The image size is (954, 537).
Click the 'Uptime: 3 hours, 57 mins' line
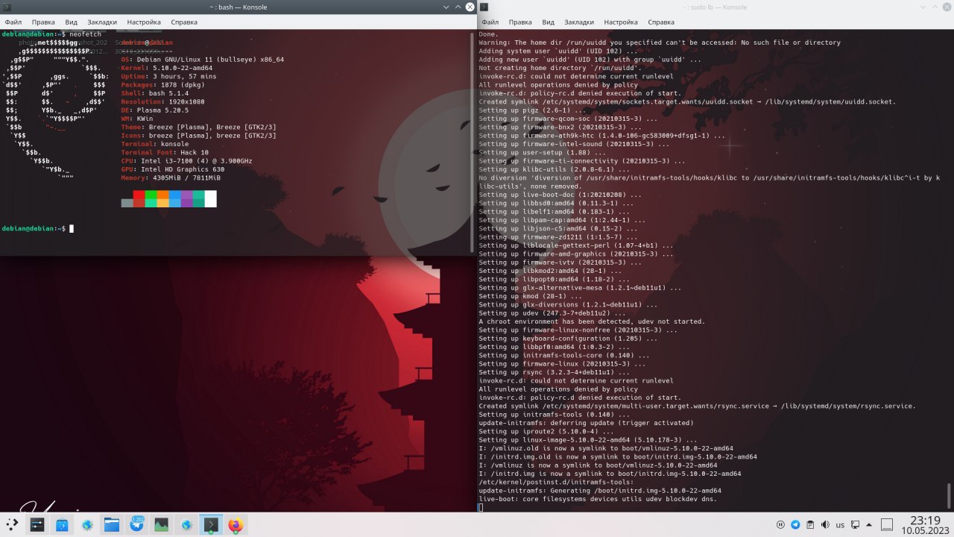tap(168, 75)
